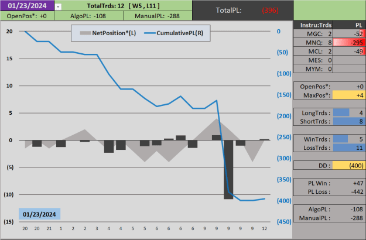Click the blue 01/23/2024 chart date label
This screenshot has width=366, height=240.
(39, 214)
